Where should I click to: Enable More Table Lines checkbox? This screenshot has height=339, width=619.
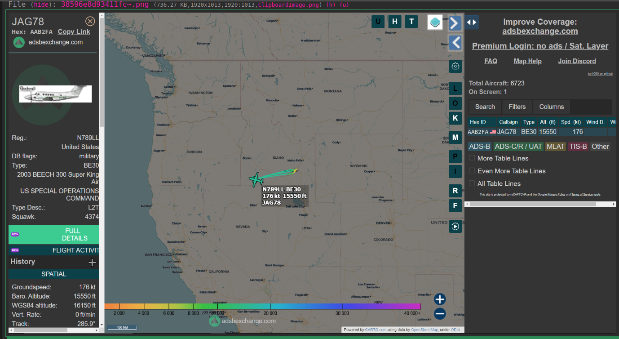pos(472,158)
